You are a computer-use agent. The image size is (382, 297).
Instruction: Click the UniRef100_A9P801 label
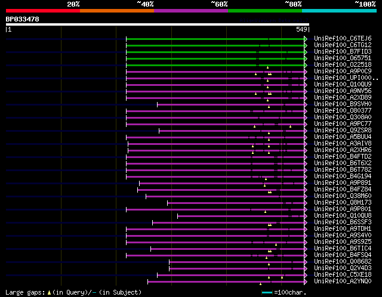pos(343,209)
